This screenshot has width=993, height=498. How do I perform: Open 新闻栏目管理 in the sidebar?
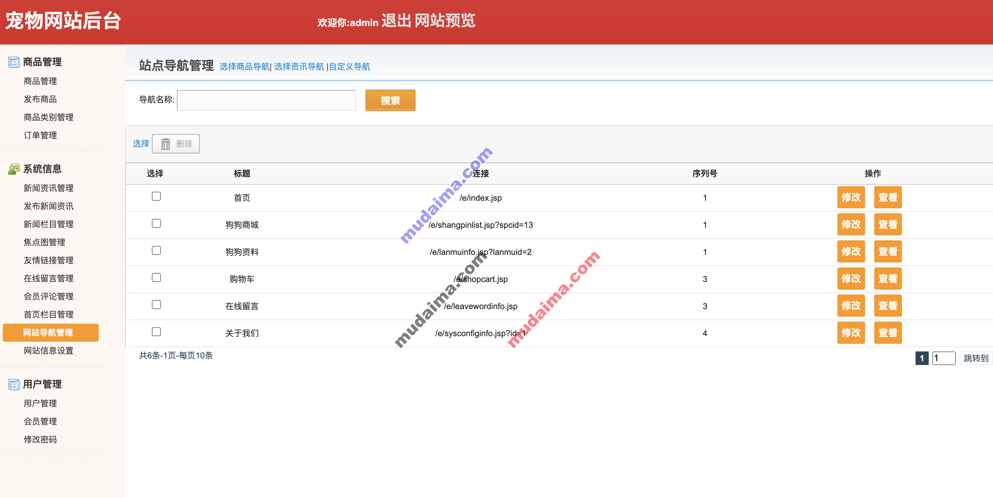[x=49, y=224]
